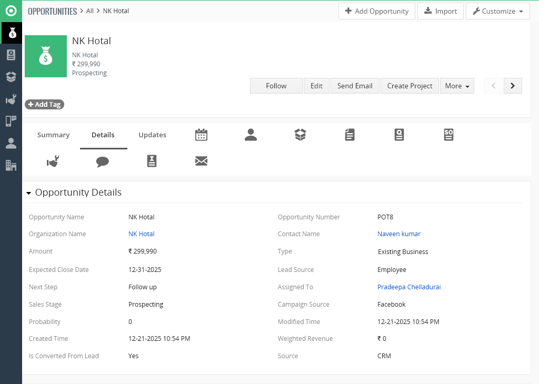
Task: Click the Send Email button
Action: (x=355, y=86)
